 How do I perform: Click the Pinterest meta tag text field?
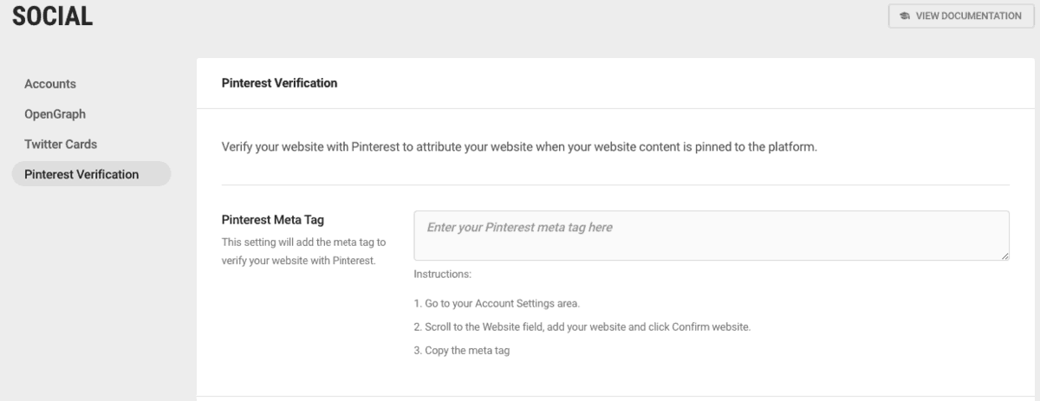[712, 236]
